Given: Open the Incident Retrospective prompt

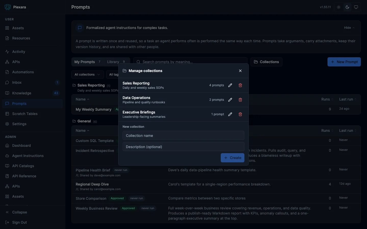Looking at the screenshot, I should click(x=95, y=151).
